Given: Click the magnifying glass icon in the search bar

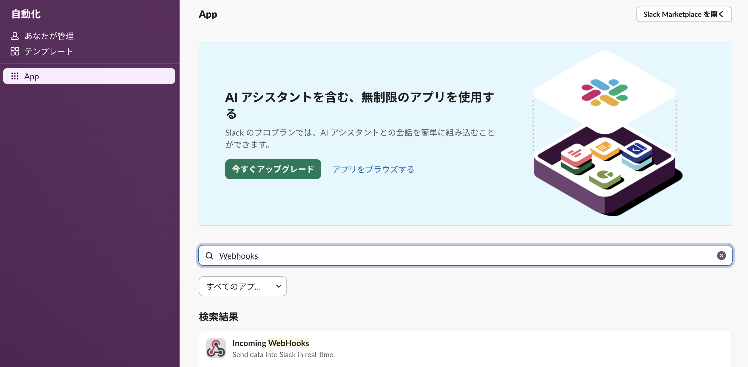Looking at the screenshot, I should click(209, 256).
